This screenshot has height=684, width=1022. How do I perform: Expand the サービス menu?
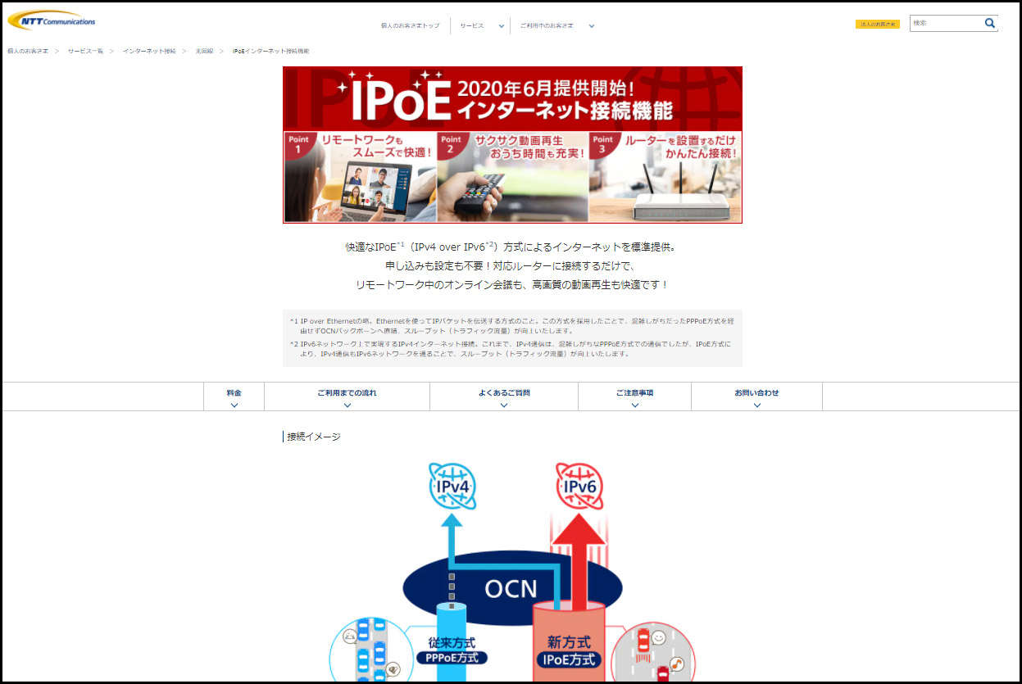pyautogui.click(x=482, y=25)
